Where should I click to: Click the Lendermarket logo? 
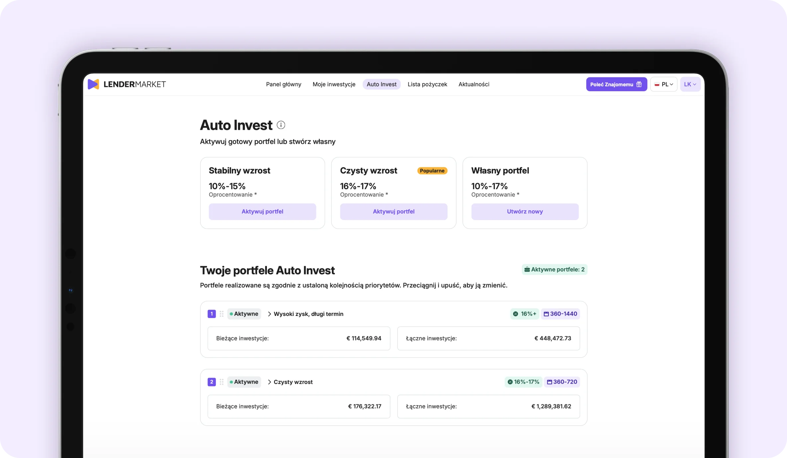[x=126, y=84]
